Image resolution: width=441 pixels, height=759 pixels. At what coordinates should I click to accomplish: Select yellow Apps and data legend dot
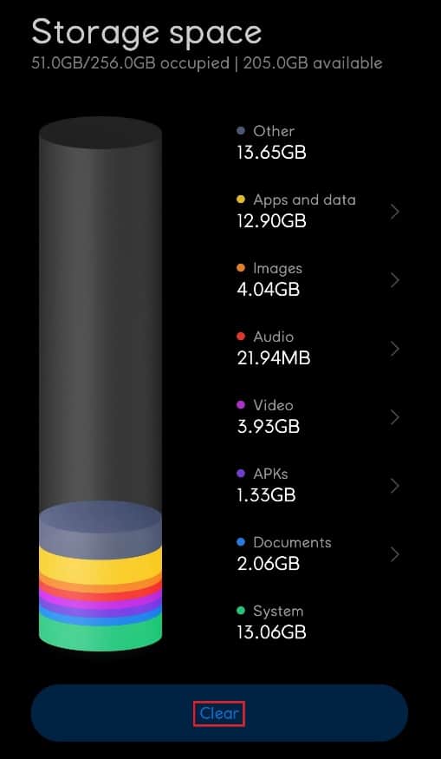(x=241, y=200)
